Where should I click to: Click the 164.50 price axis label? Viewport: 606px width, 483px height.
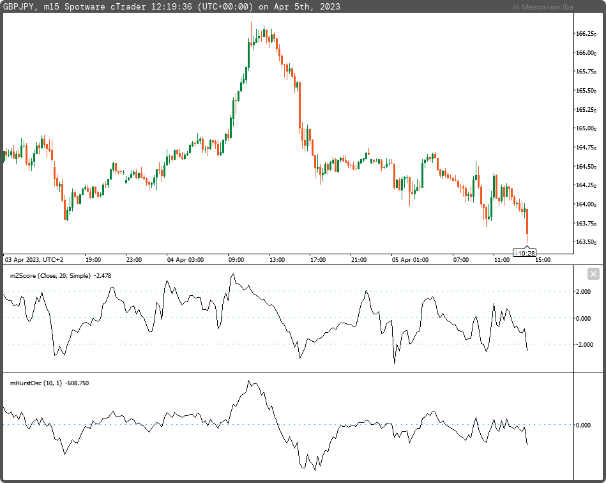point(586,167)
